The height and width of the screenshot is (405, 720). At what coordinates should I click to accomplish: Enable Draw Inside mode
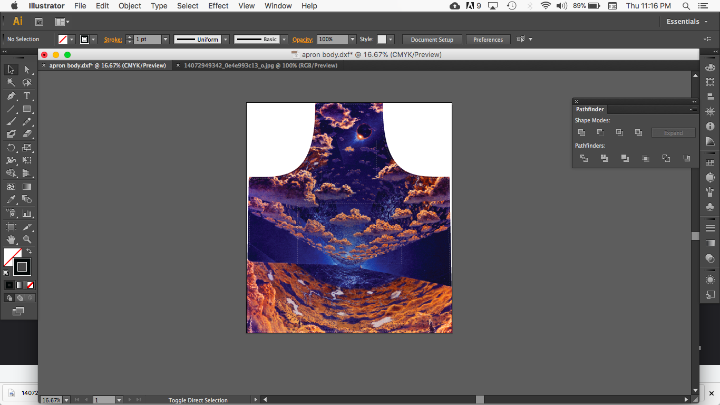(30, 297)
